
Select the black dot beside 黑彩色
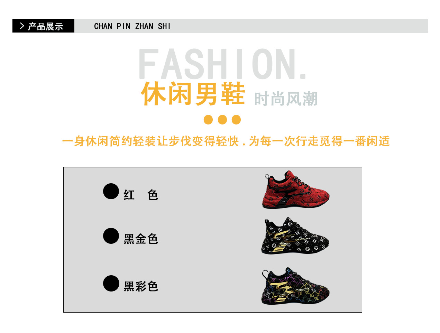click(111, 283)
